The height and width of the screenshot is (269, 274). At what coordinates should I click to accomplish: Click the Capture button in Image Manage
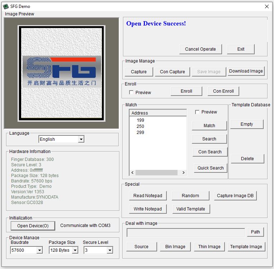click(x=139, y=72)
